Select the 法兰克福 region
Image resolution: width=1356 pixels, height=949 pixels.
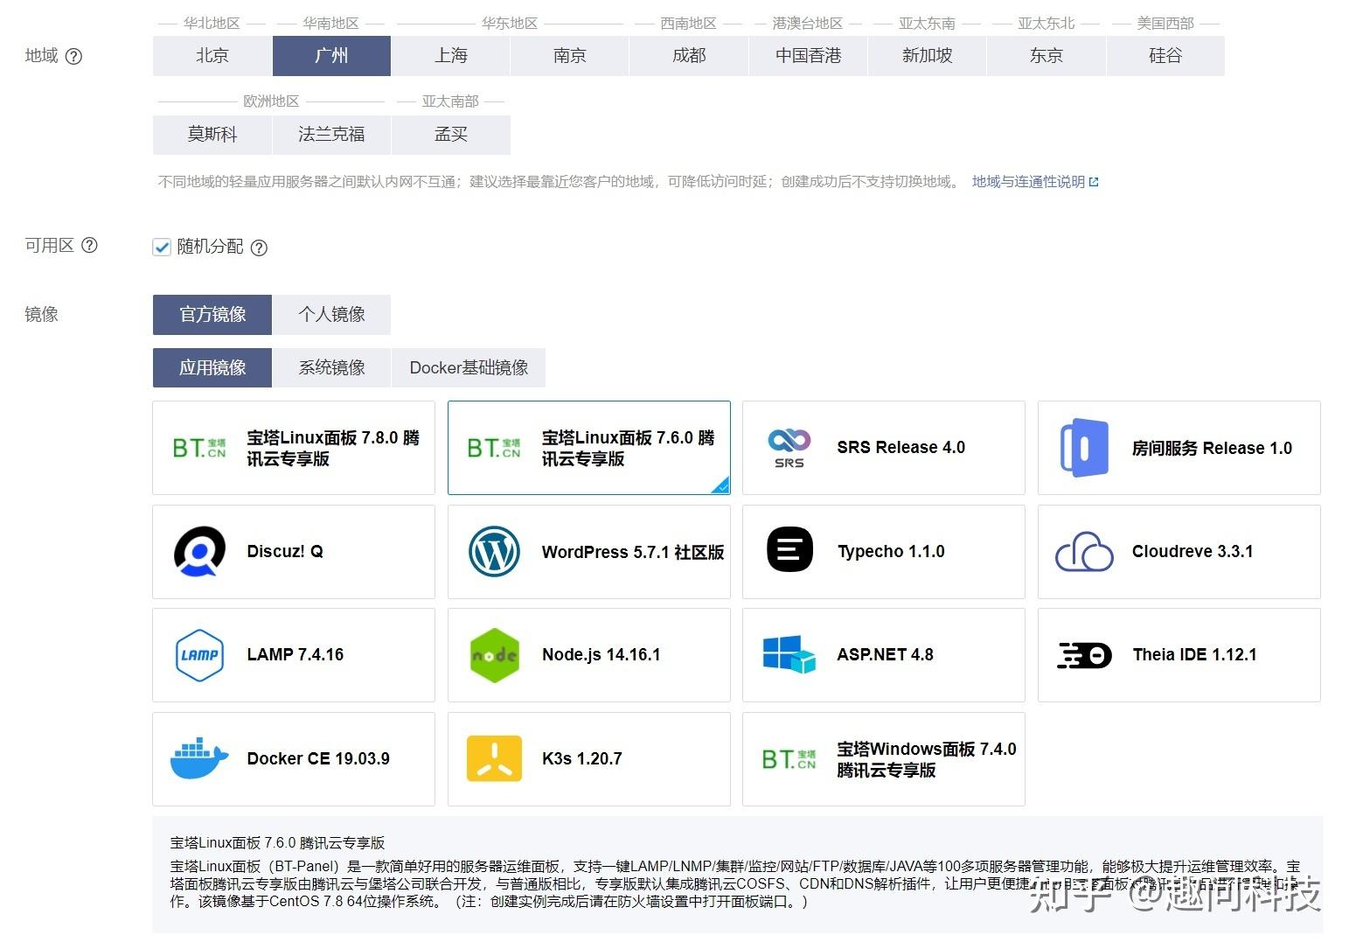[331, 135]
